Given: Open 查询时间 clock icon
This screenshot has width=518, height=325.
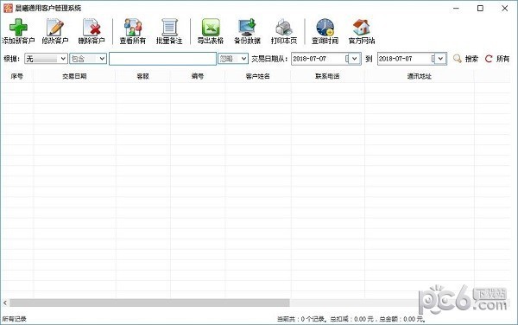Looking at the screenshot, I should [x=325, y=27].
